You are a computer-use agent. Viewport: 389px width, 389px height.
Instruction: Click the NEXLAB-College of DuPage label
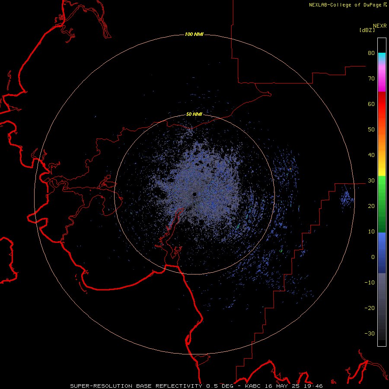click(348, 5)
